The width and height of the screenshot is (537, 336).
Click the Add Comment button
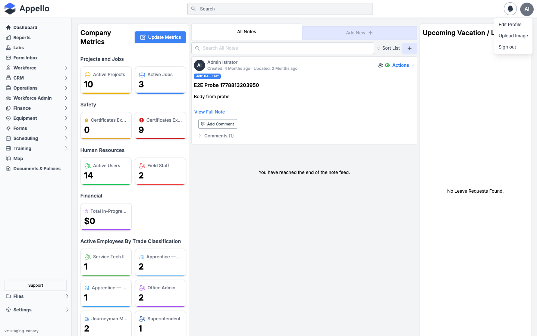[218, 124]
